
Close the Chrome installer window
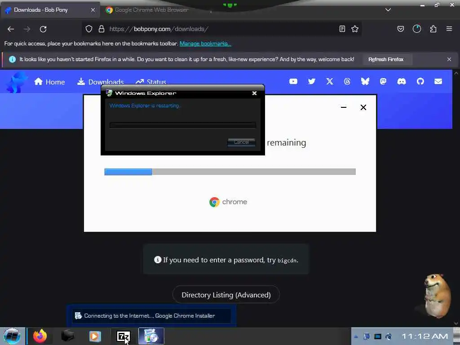click(363, 107)
